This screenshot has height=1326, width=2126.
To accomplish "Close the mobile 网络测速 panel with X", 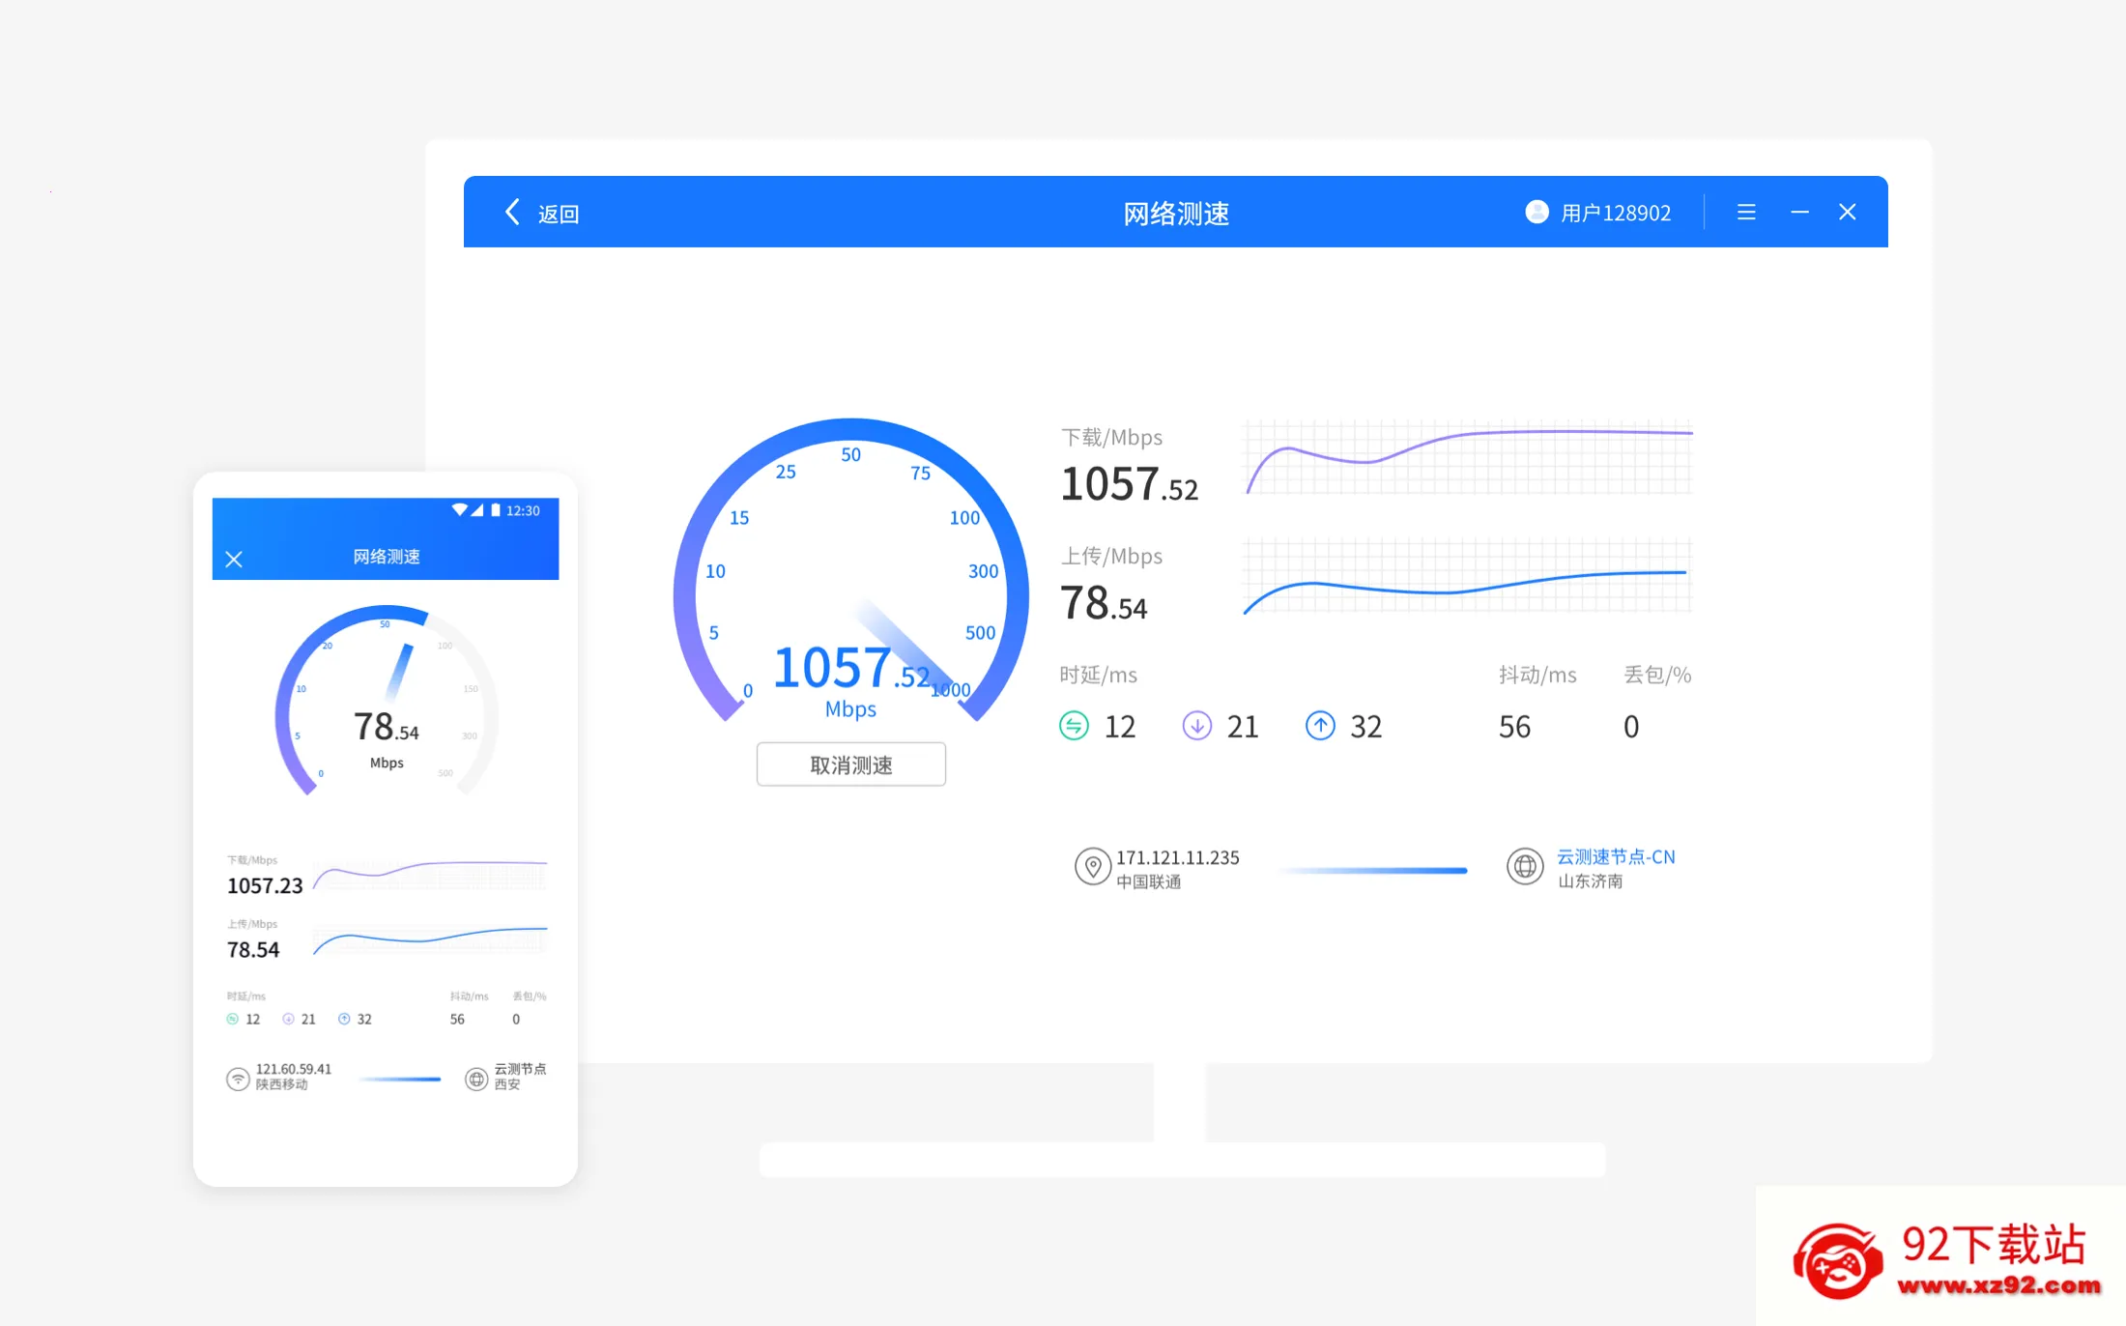I will pos(234,559).
